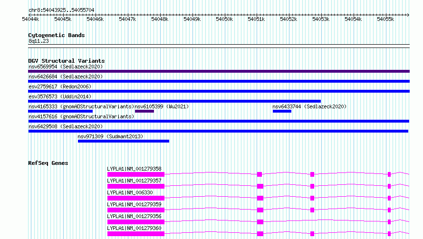This screenshot has height=239, width=423.
Task: Click the blue nsv6426684 variant bar
Action: tap(219, 81)
